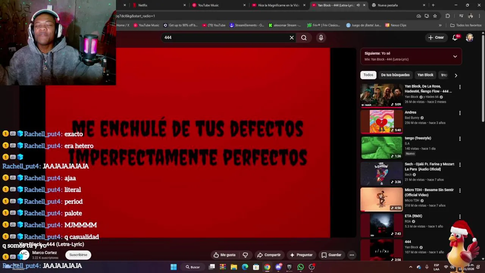The width and height of the screenshot is (485, 273).
Task: Open OBS Studio from taskbar
Action: [311, 267]
